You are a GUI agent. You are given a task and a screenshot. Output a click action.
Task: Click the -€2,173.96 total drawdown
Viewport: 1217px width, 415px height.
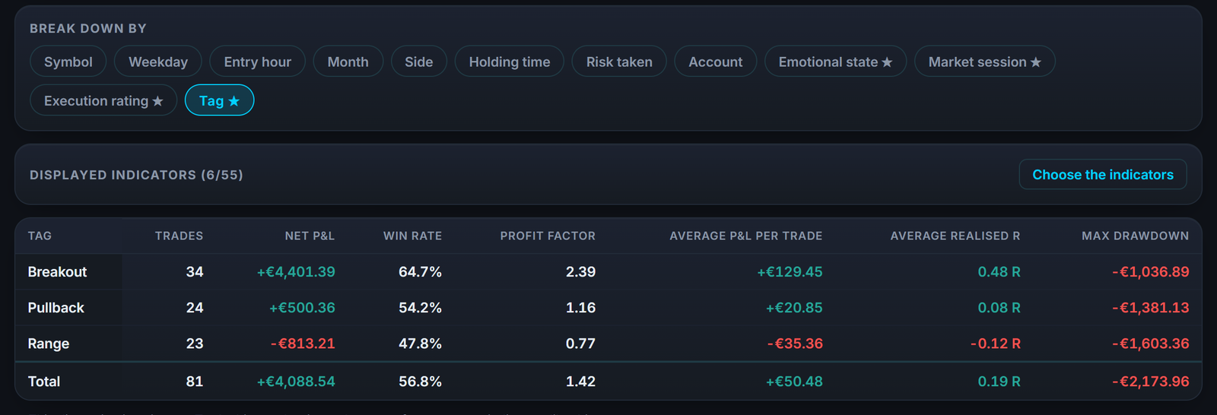(x=1151, y=381)
